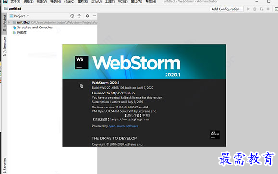Screen dimensions: 278x174
Task: Click the 'WebStorm 2020.1' heading text
Action: pyautogui.click(x=106, y=83)
